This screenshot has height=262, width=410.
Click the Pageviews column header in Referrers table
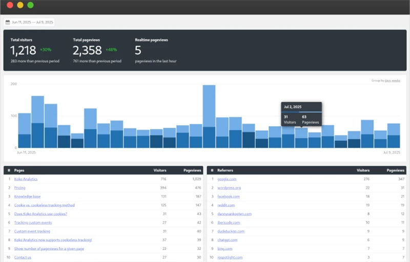(x=395, y=170)
